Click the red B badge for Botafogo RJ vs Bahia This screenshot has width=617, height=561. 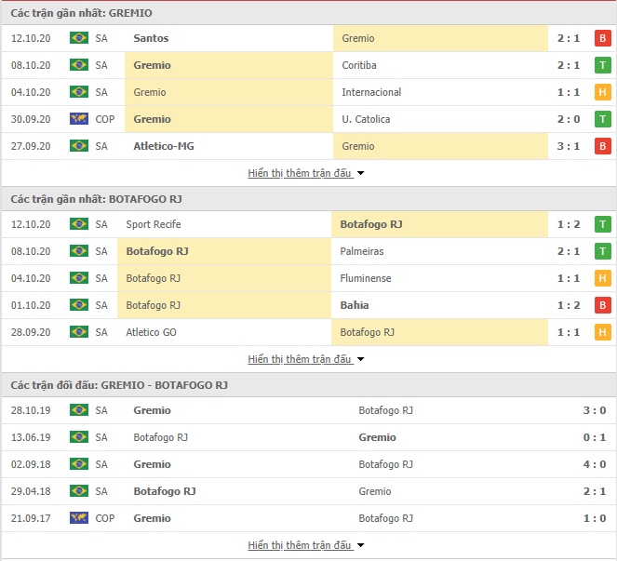point(602,305)
